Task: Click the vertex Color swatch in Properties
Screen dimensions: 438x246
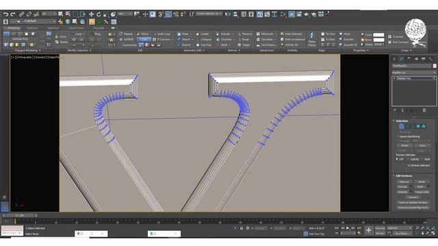Action: tap(378, 35)
